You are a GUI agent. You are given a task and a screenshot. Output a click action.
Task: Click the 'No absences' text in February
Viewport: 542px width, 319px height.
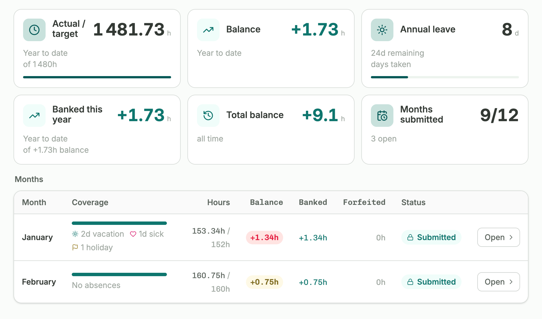point(96,285)
